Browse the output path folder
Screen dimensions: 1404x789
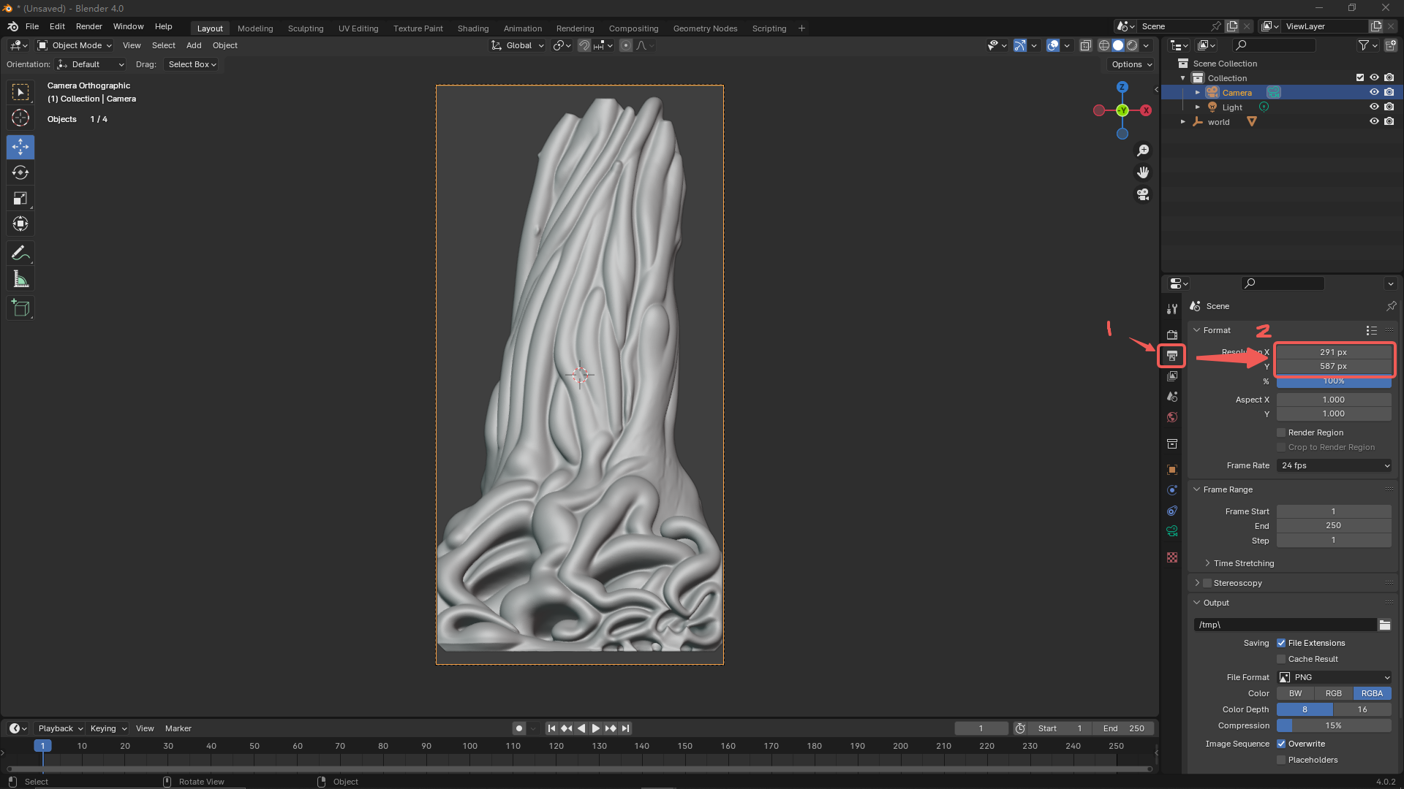1384,625
